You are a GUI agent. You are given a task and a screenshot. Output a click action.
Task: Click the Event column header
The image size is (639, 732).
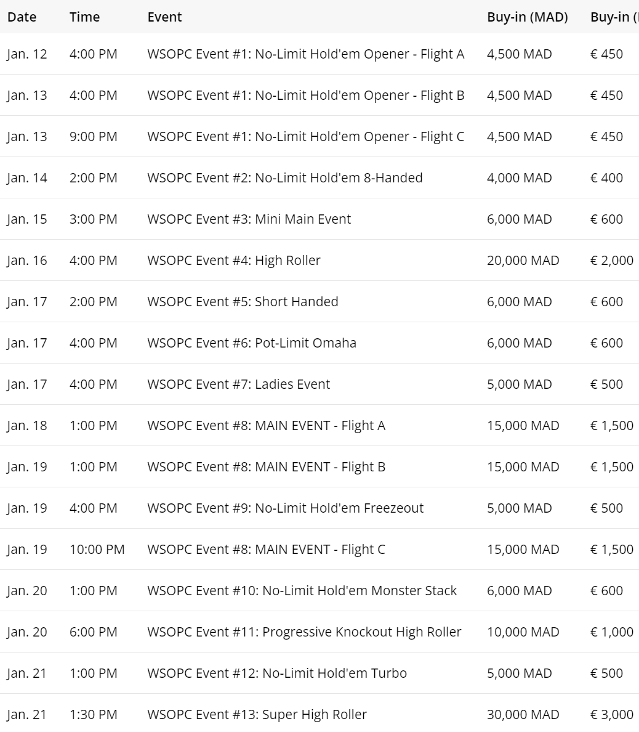[164, 17]
